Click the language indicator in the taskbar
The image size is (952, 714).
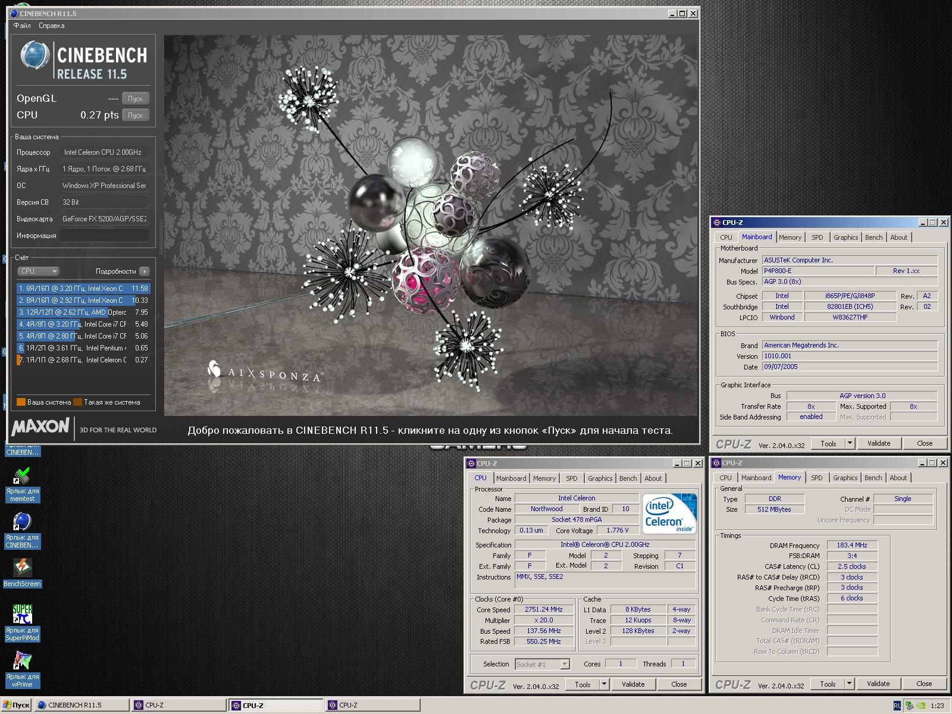point(897,705)
